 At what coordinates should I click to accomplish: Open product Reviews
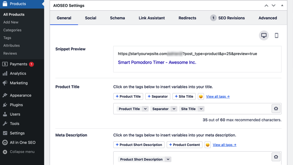(x=10, y=53)
